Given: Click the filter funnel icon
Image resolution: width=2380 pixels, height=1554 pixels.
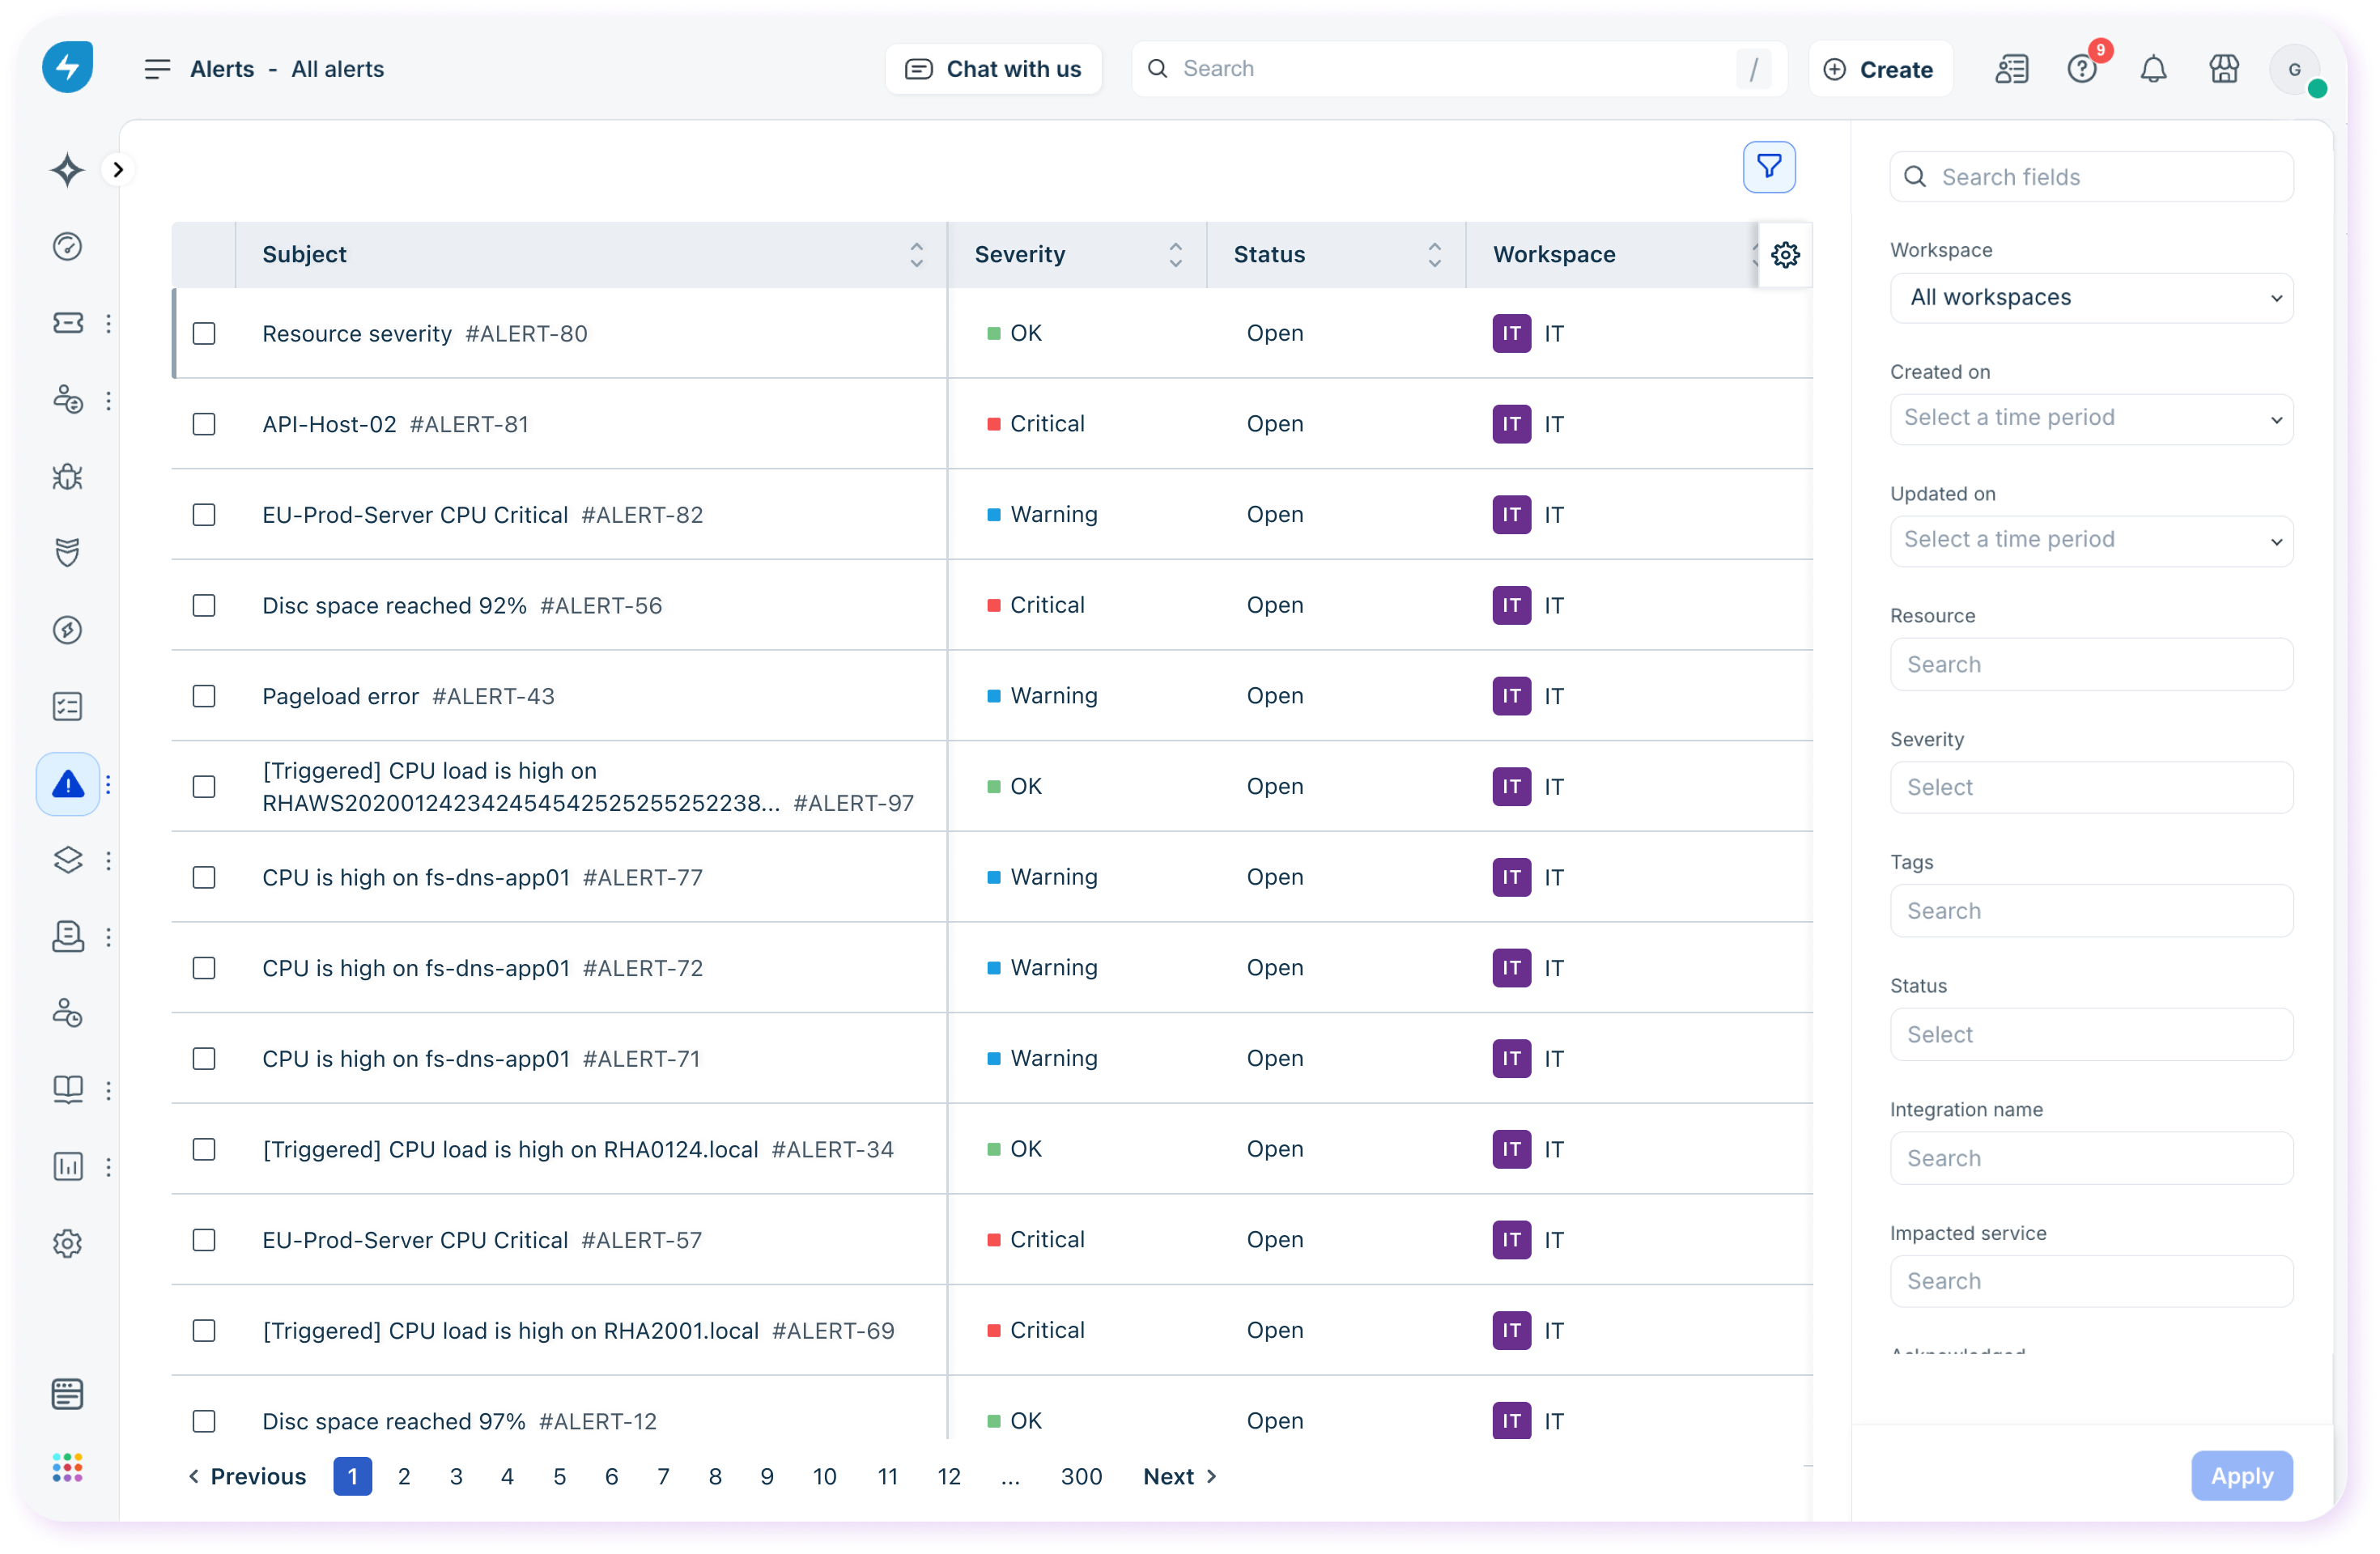Looking at the screenshot, I should click(1768, 167).
